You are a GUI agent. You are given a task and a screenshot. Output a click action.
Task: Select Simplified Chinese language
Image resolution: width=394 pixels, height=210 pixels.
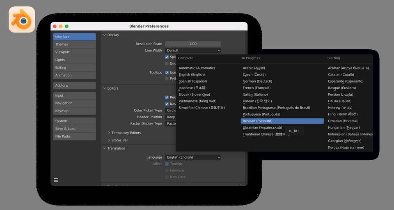202,108
